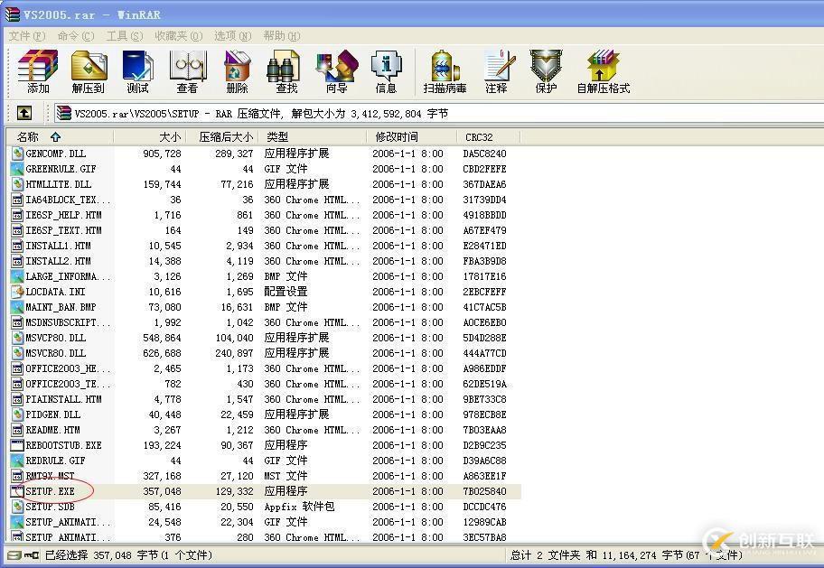
Task: Click the size value 905,728
Action: click(x=162, y=154)
